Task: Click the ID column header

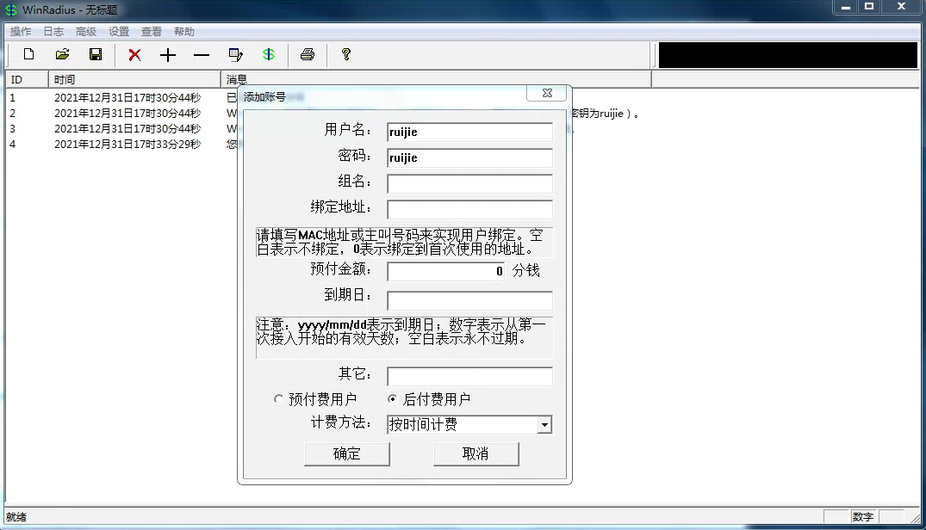Action: 27,79
